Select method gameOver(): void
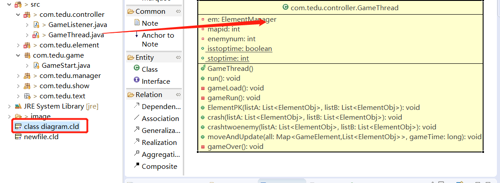The width and height of the screenshot is (500, 183). pos(235,147)
